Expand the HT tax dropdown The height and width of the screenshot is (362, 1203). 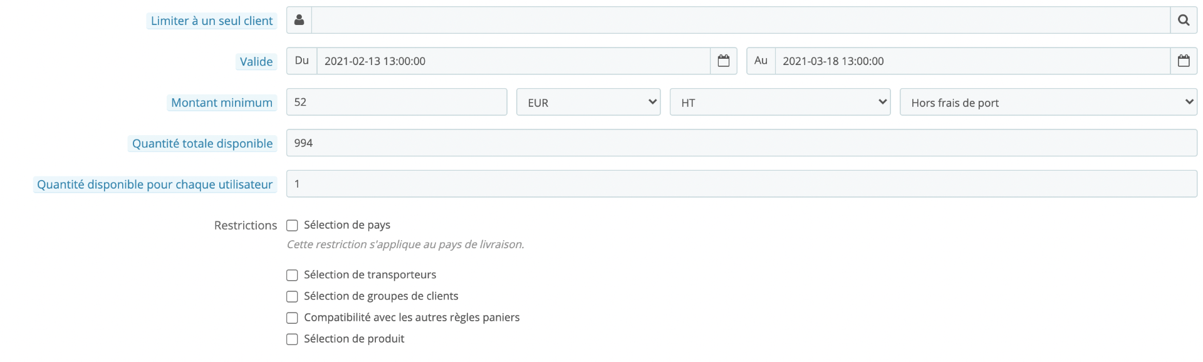pos(779,102)
